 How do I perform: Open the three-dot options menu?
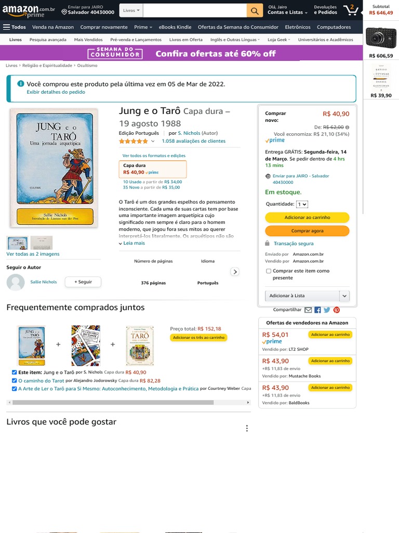click(x=247, y=428)
